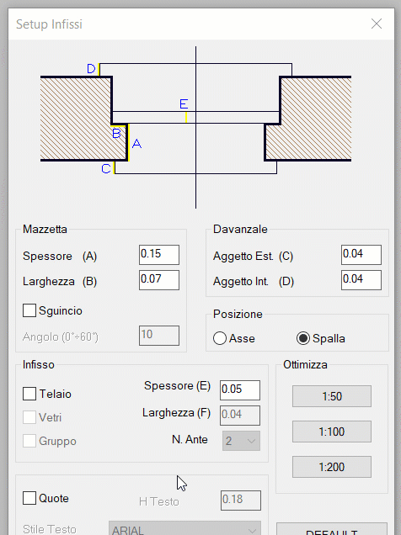The width and height of the screenshot is (401, 535).
Task: Choose the 1:200 scale button
Action: point(332,467)
